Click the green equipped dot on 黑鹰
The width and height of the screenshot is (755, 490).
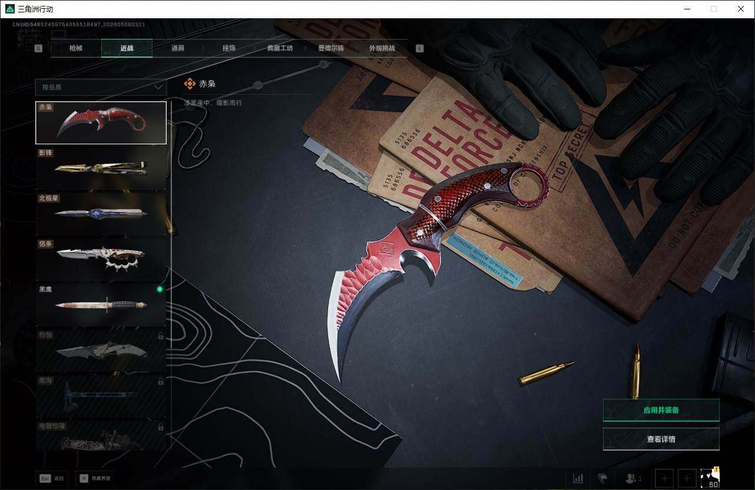tap(159, 289)
